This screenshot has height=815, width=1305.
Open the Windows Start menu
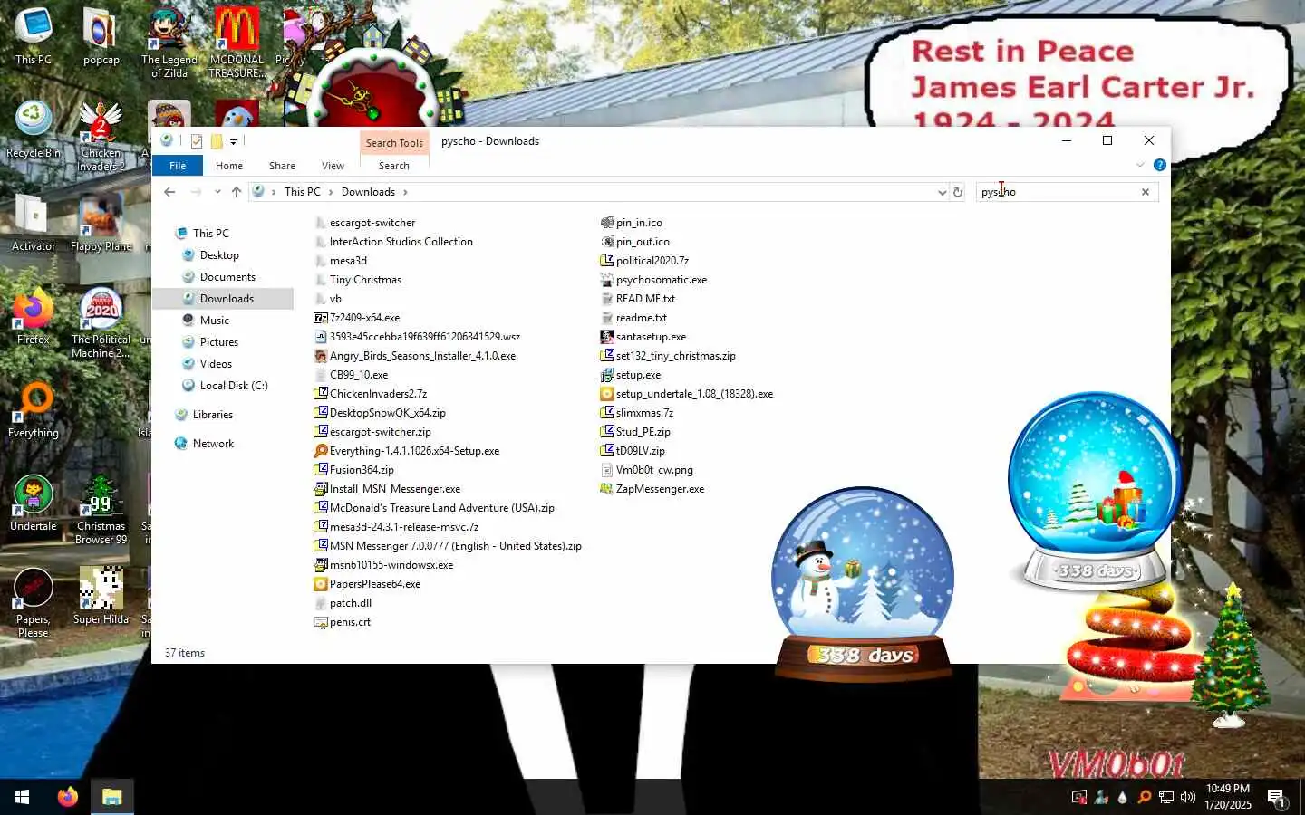point(22,797)
